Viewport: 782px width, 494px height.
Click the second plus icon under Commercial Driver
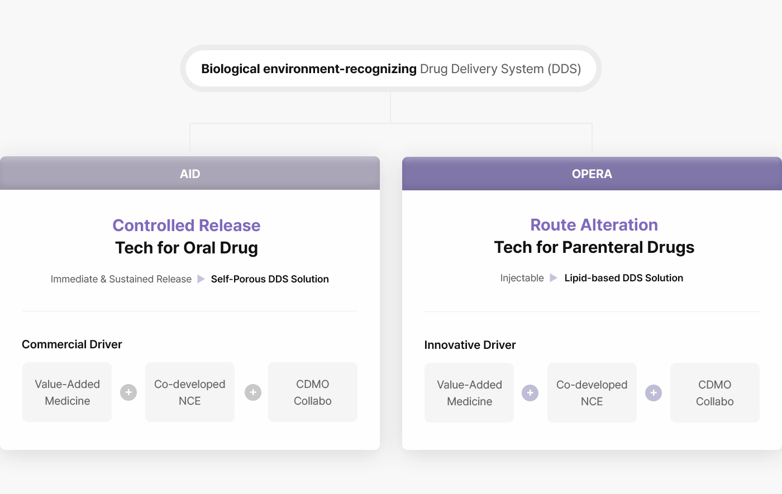click(253, 392)
